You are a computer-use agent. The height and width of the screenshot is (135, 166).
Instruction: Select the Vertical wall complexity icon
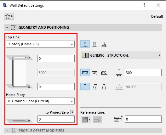pos(85,87)
